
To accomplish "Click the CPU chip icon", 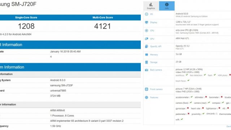I will tap(147, 30).
